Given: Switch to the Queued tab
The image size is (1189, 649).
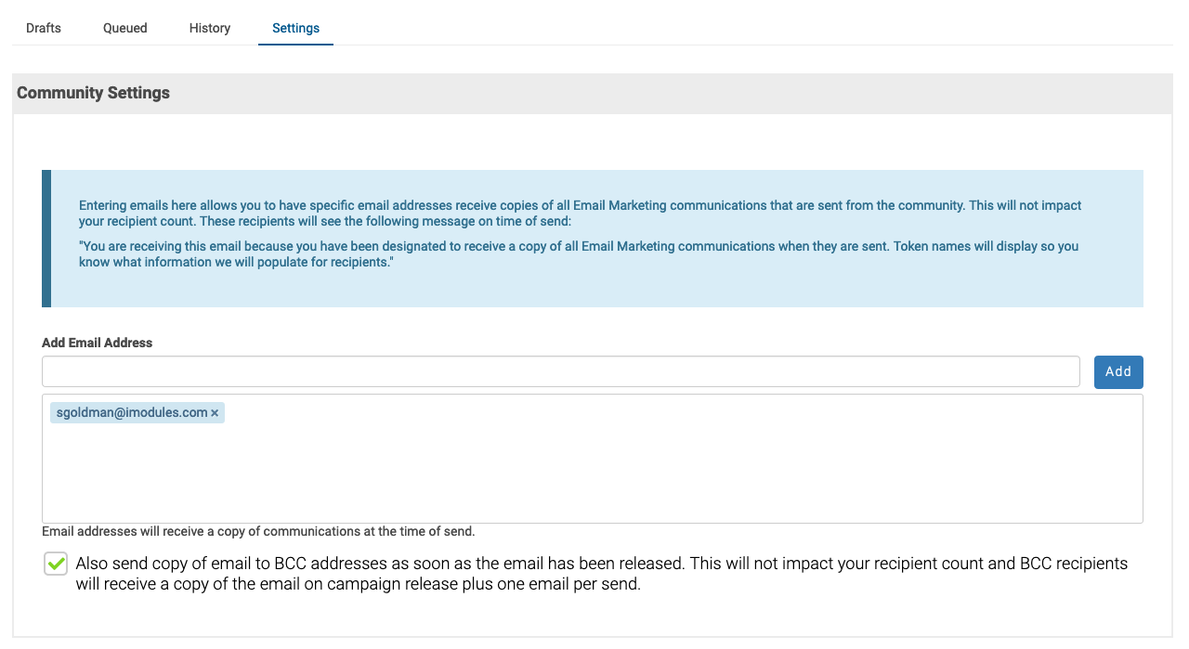Looking at the screenshot, I should [125, 28].
